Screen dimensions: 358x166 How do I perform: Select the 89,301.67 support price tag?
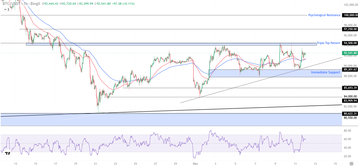(350, 69)
